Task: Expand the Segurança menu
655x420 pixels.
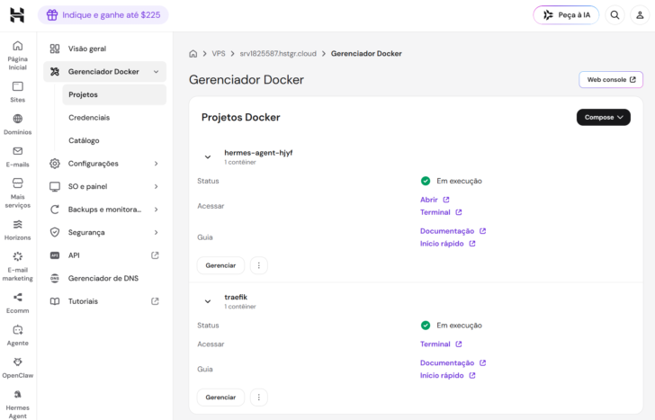Action: coord(104,232)
